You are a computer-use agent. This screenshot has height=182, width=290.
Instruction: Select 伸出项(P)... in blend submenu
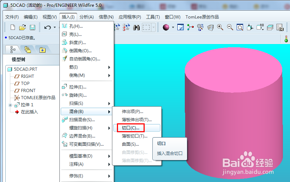(137, 112)
